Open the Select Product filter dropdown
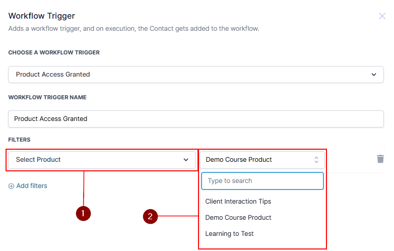The image size is (394, 251). [x=101, y=160]
